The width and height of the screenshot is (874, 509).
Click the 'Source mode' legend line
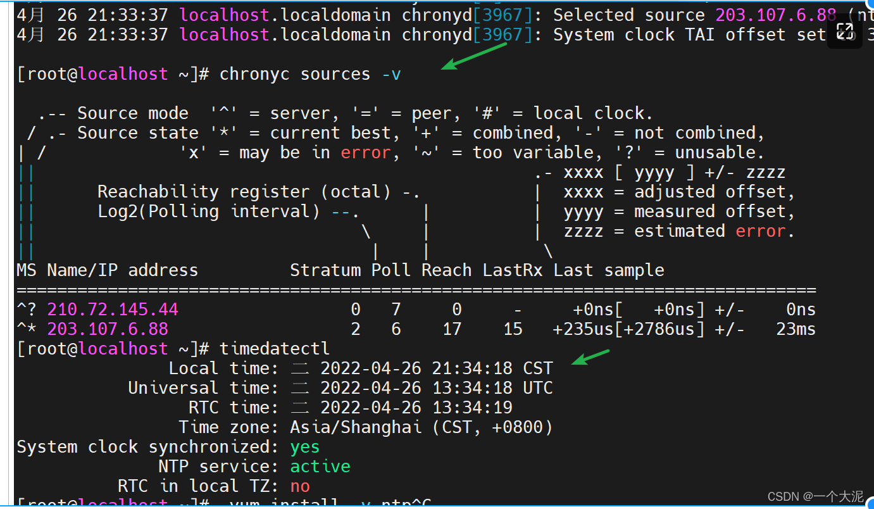(x=346, y=113)
